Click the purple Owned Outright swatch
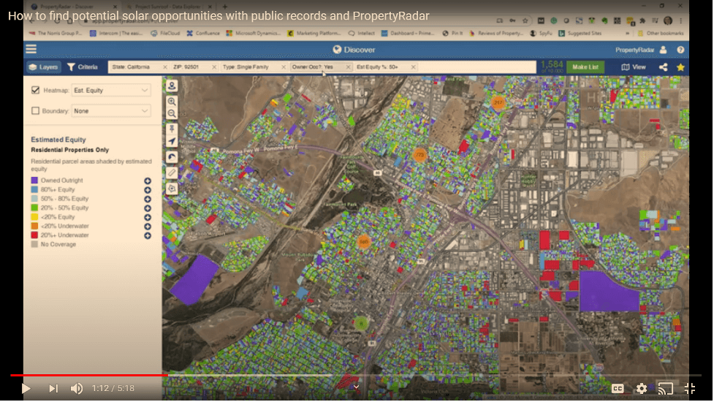The image size is (714, 402). click(34, 181)
